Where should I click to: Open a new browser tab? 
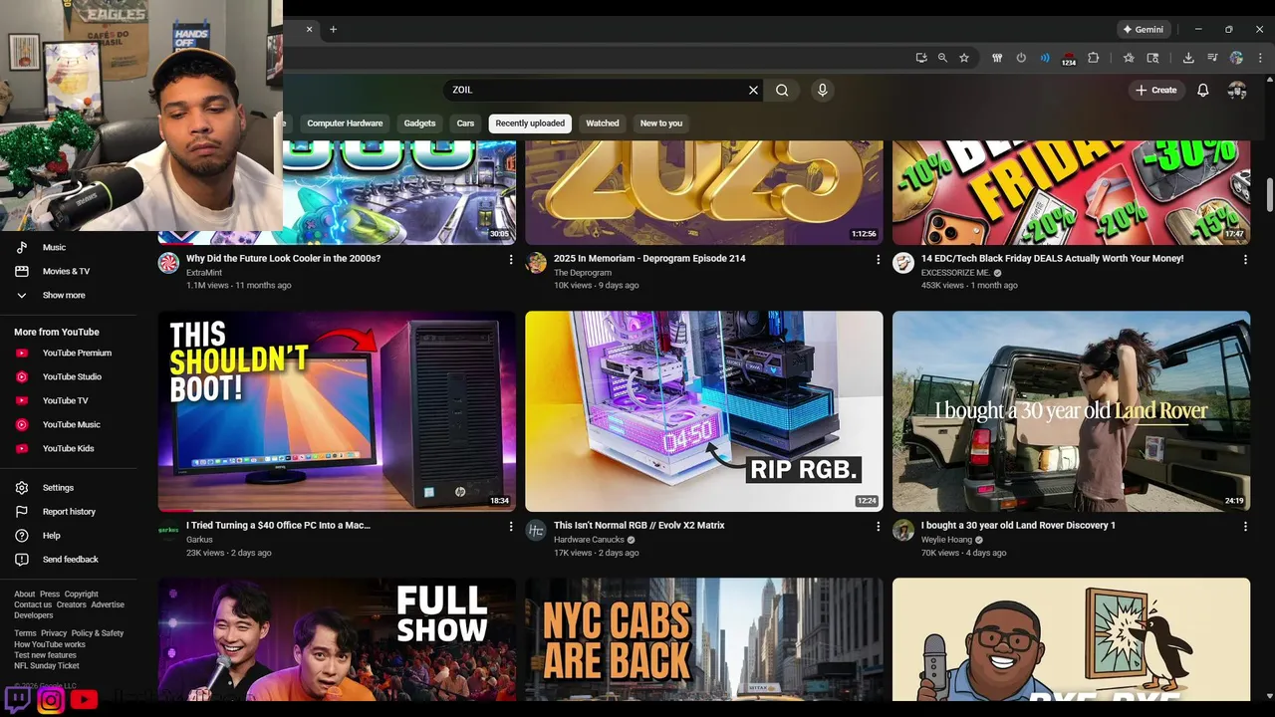[x=333, y=29]
